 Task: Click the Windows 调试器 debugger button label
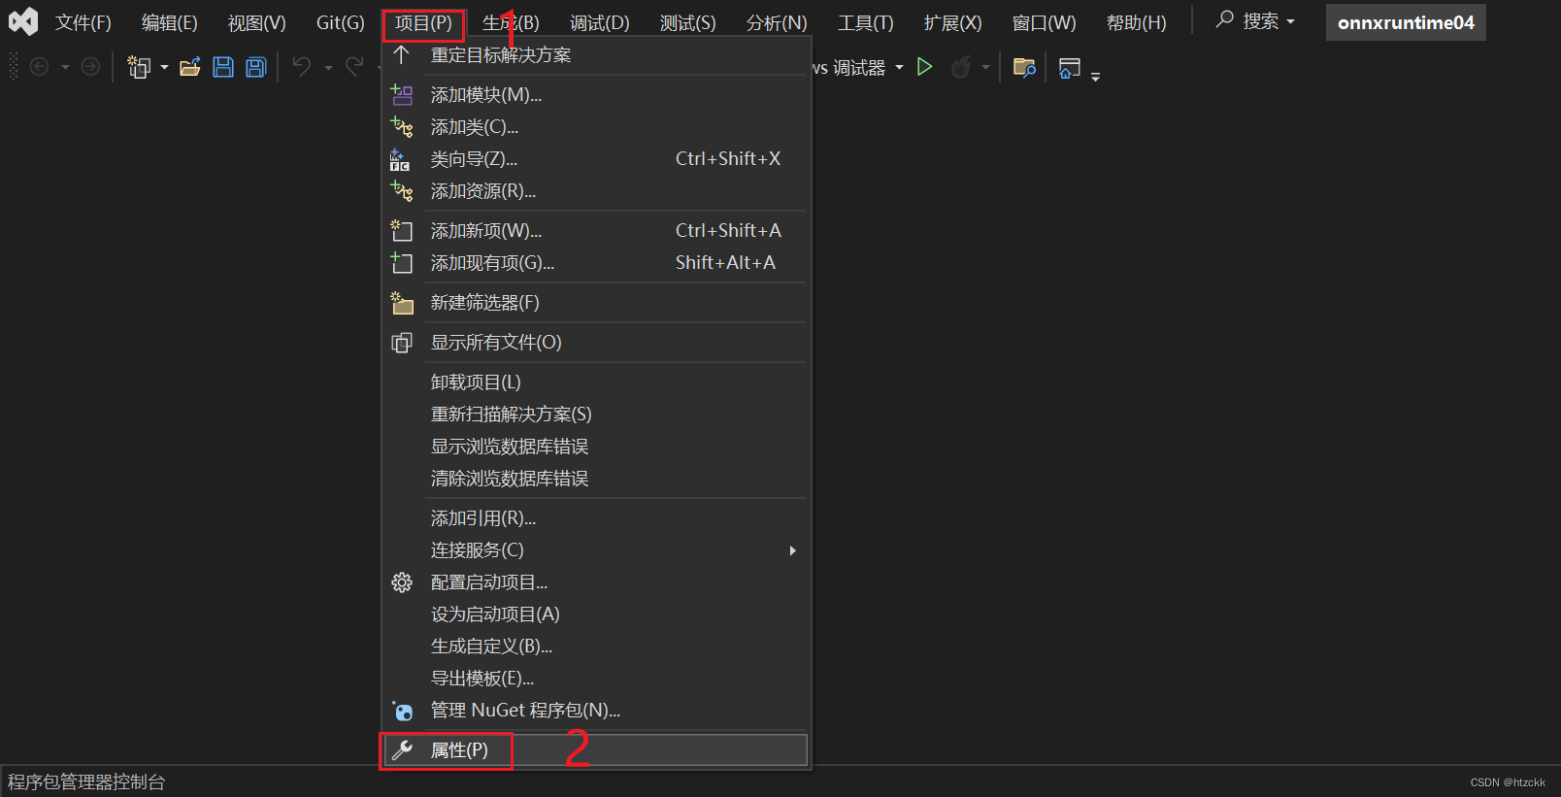point(849,68)
